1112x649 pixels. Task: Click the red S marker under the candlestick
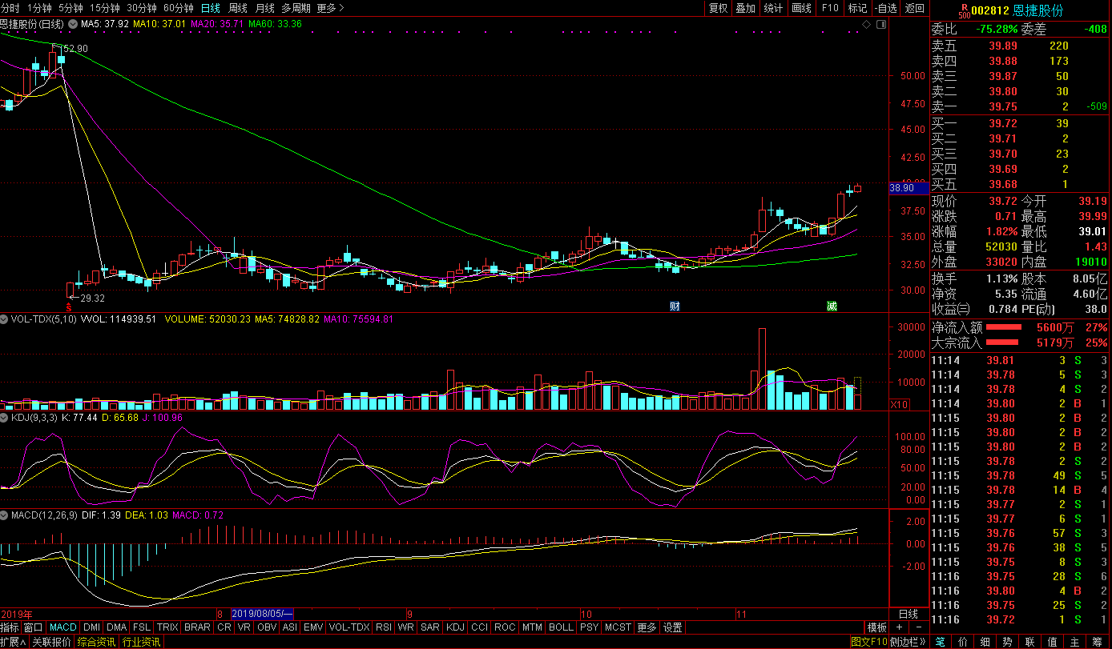69,306
